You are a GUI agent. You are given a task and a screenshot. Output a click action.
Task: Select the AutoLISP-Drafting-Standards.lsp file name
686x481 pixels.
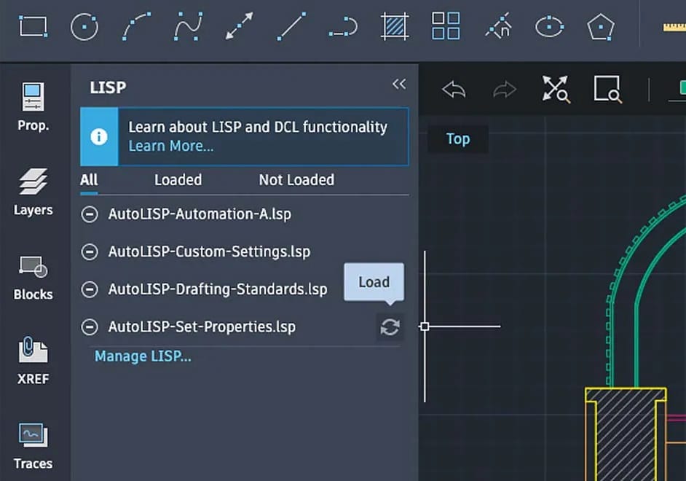coord(218,290)
